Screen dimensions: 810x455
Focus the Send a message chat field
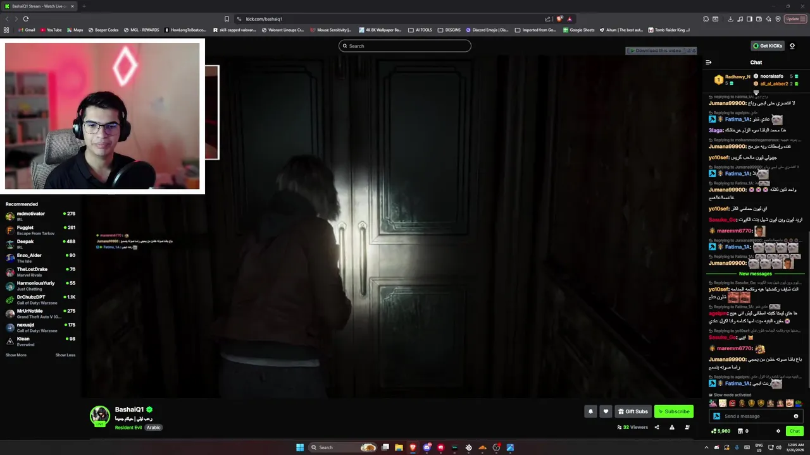point(756,416)
